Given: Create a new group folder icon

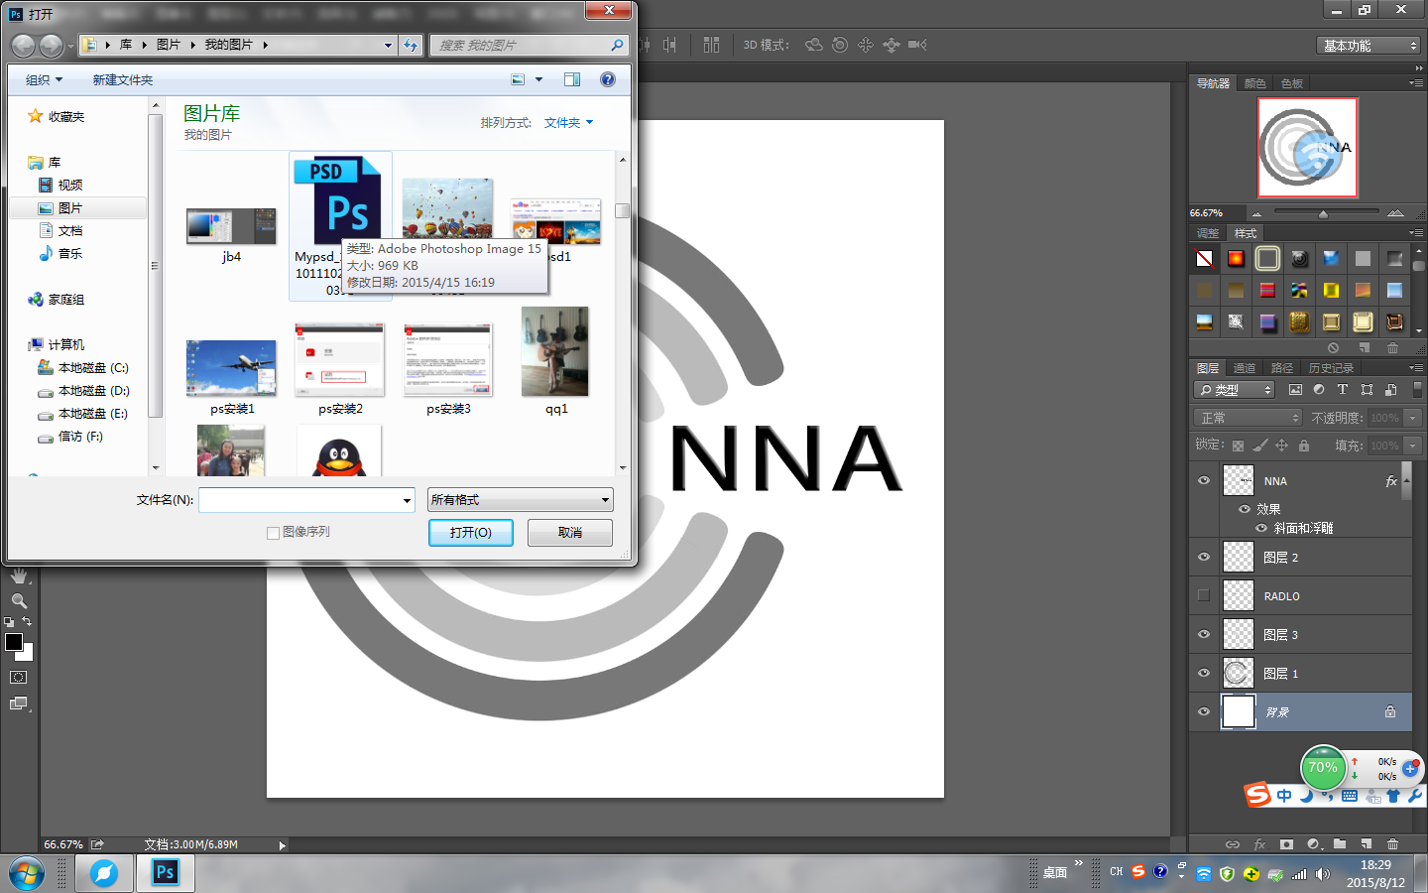Looking at the screenshot, I should [1340, 844].
